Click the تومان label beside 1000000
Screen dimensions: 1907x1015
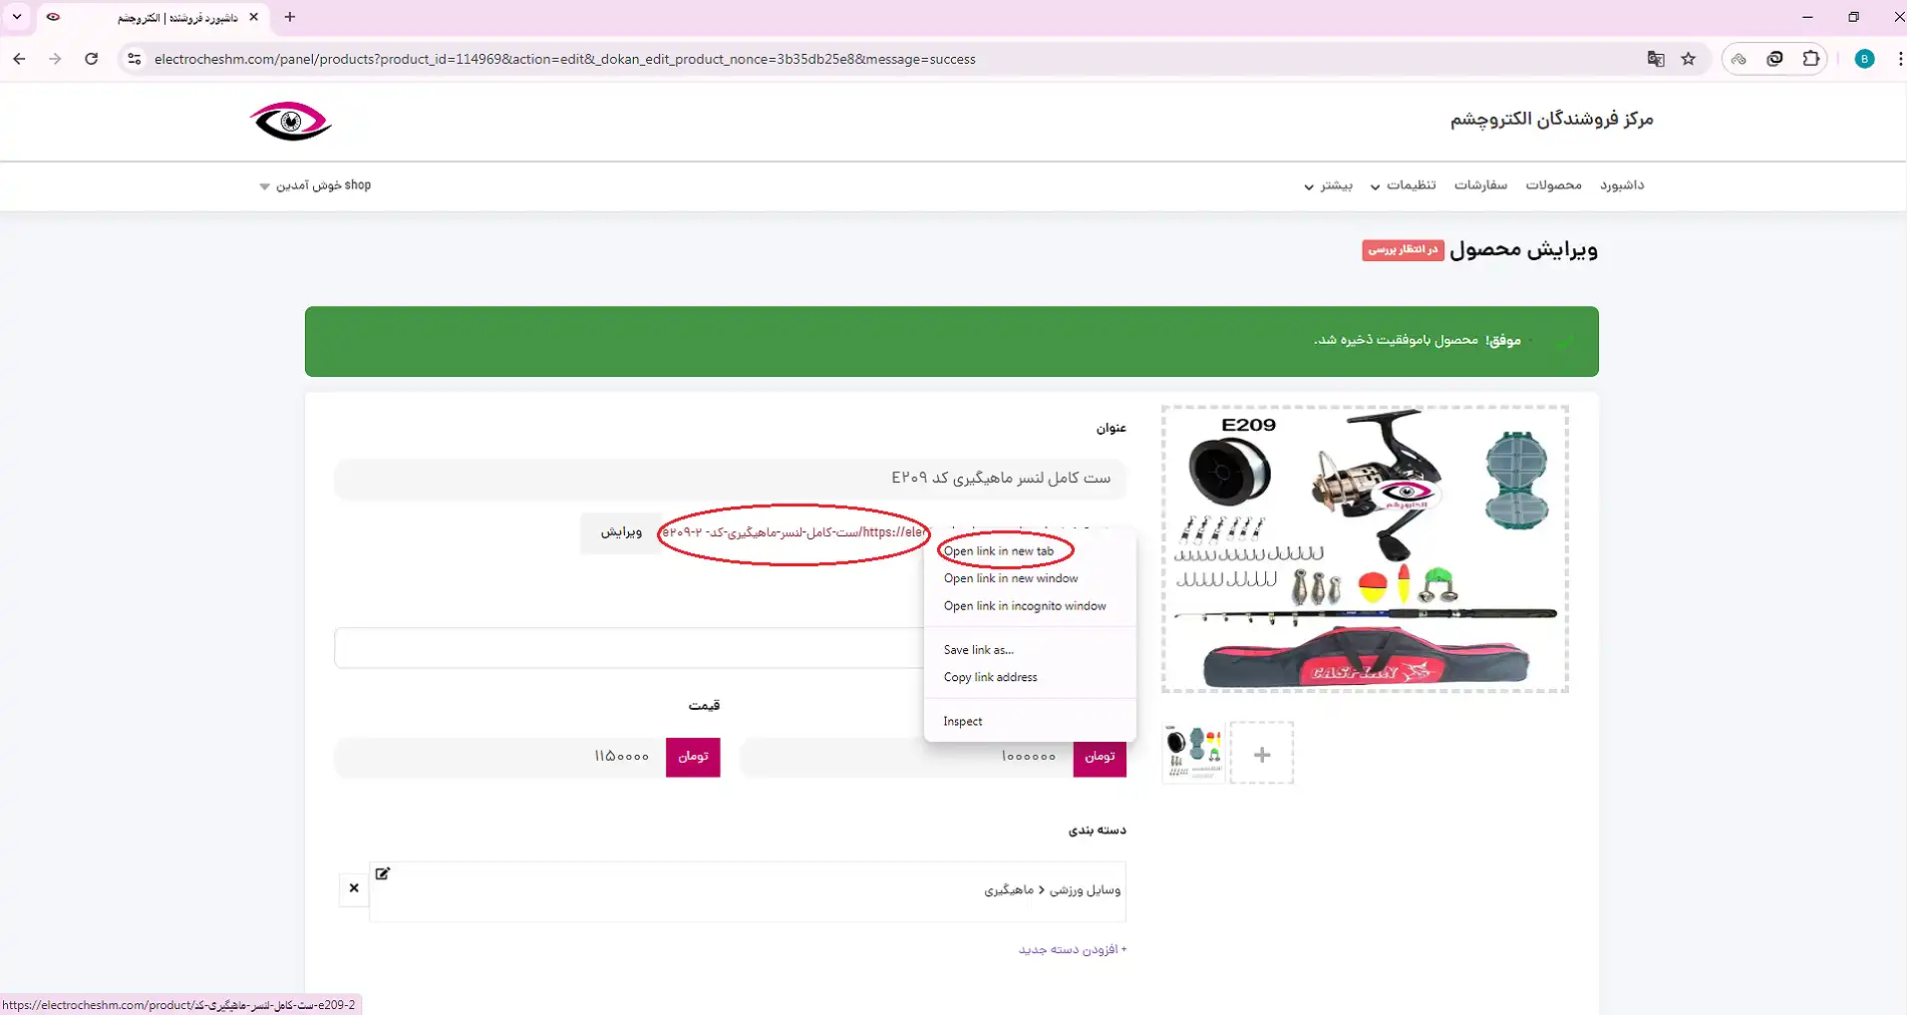(x=1100, y=757)
